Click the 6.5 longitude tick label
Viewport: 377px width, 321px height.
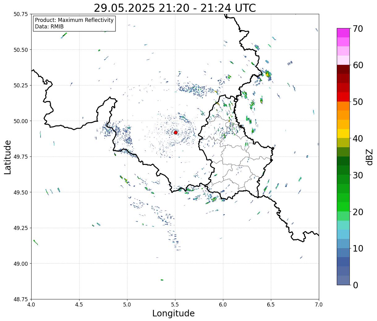pos(271,304)
